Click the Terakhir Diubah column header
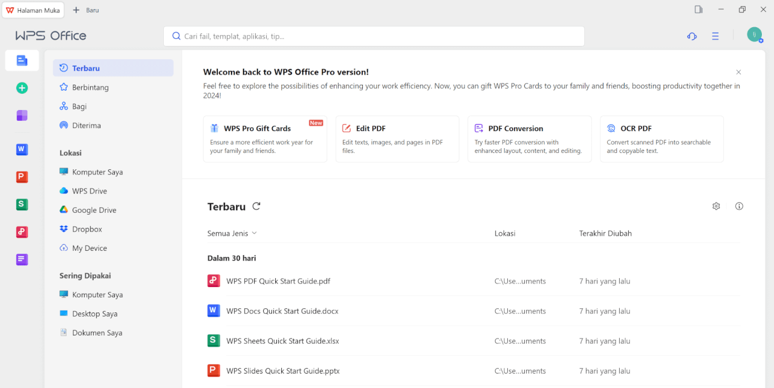 [605, 233]
